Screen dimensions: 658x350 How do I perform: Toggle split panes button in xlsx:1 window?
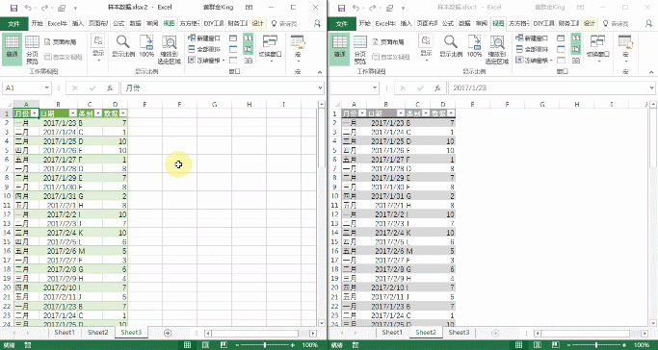pos(561,38)
